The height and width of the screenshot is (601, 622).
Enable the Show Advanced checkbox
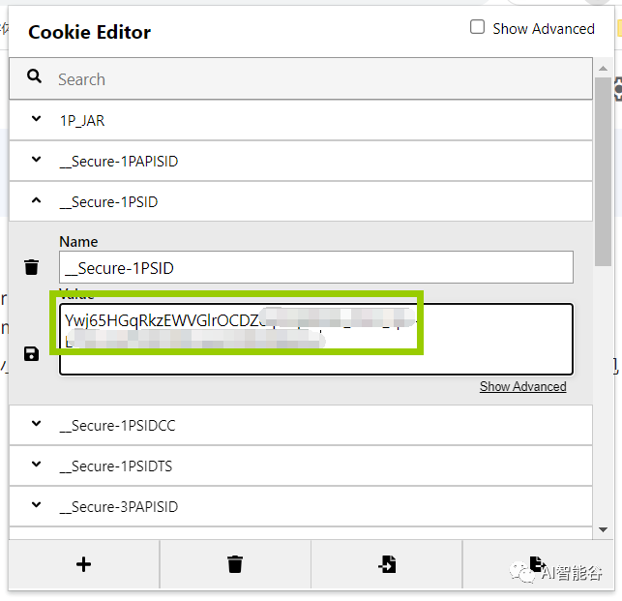coord(477,27)
